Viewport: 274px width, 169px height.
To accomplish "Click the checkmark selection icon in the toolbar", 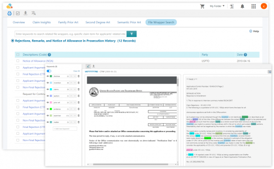I will 18,13.
